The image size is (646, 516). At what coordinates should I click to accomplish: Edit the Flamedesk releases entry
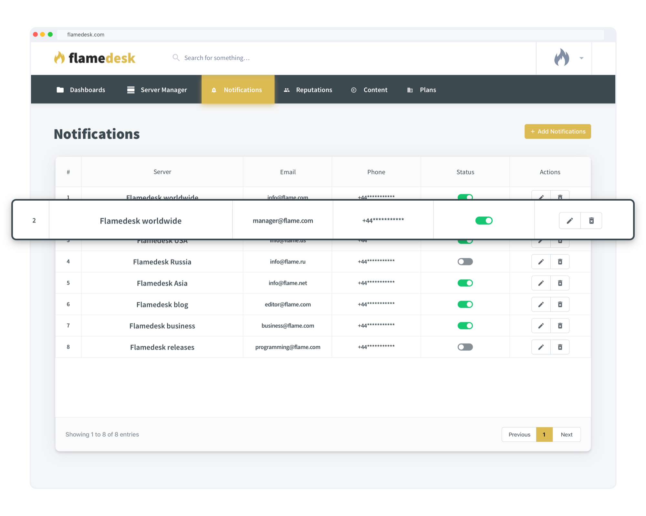click(541, 347)
